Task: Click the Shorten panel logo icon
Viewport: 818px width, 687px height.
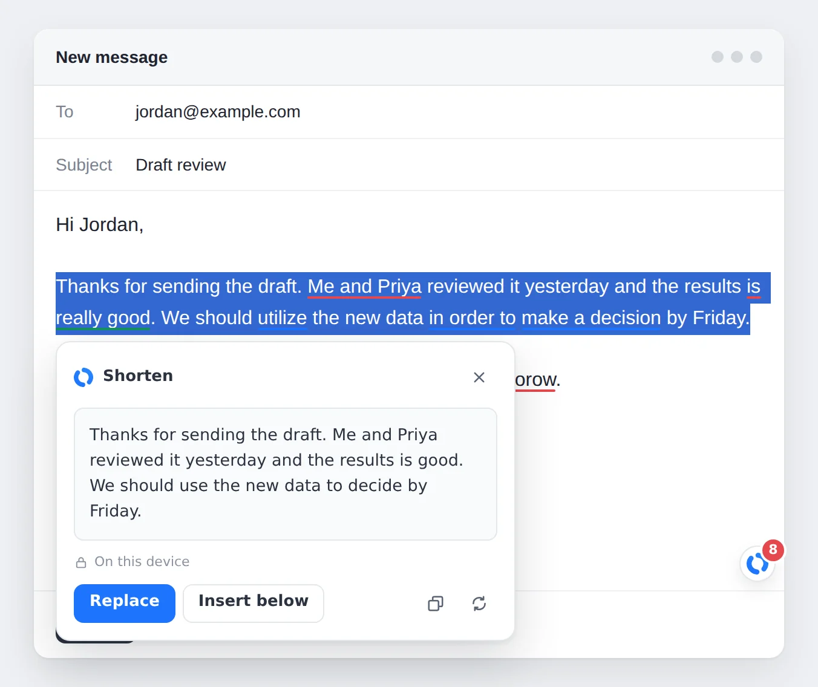Action: 83,377
